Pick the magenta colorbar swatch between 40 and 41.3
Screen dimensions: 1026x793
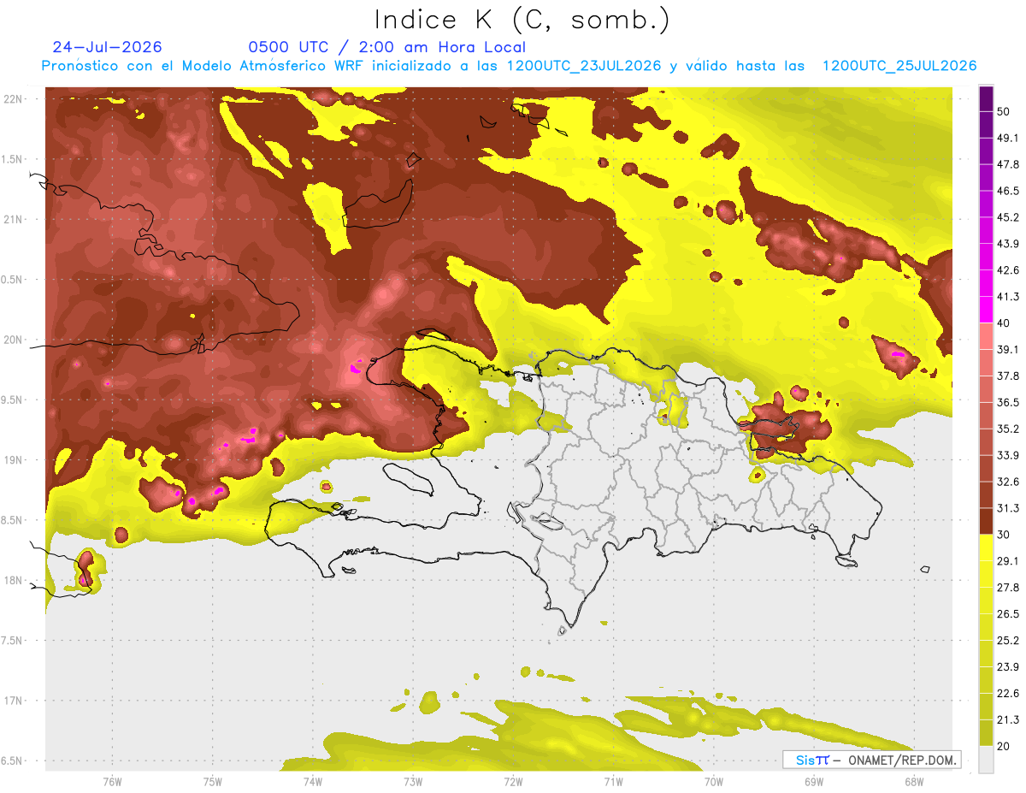tap(986, 309)
